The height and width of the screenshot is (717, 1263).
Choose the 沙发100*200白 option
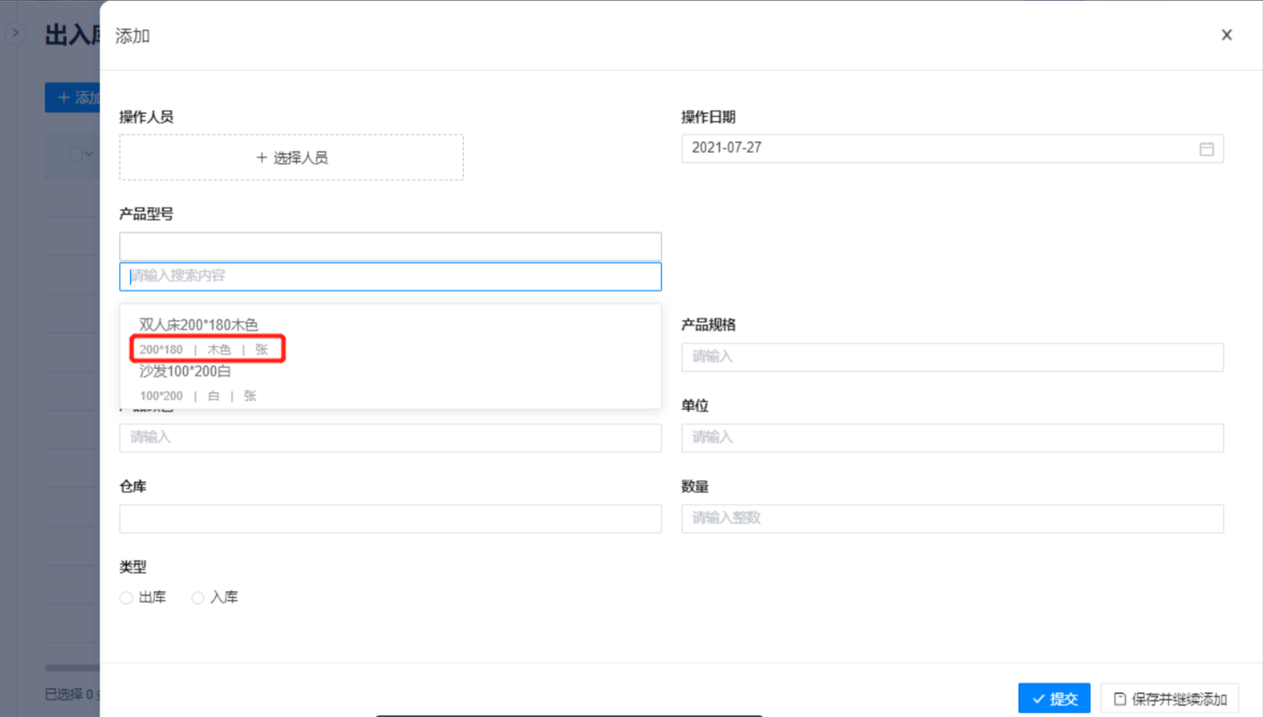pyautogui.click(x=185, y=372)
